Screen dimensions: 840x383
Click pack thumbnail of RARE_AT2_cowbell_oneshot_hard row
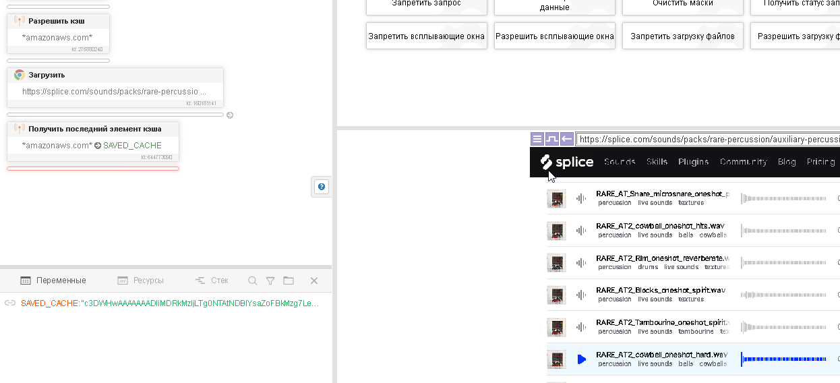(556, 359)
